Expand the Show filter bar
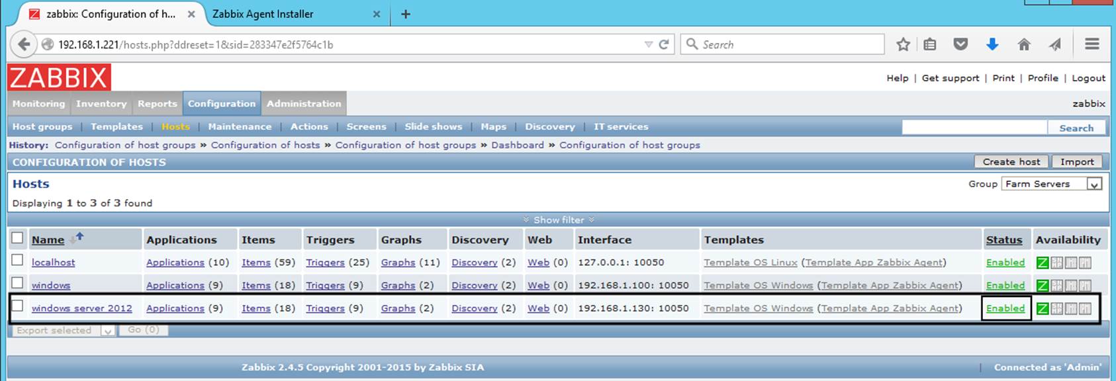The height and width of the screenshot is (381, 1116). click(x=558, y=220)
